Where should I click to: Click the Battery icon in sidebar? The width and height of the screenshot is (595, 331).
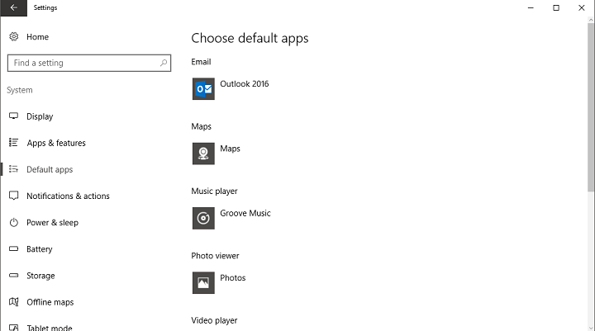pos(14,248)
